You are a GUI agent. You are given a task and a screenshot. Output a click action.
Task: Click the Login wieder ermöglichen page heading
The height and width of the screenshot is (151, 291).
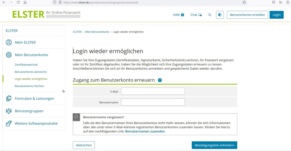pyautogui.click(x=108, y=51)
